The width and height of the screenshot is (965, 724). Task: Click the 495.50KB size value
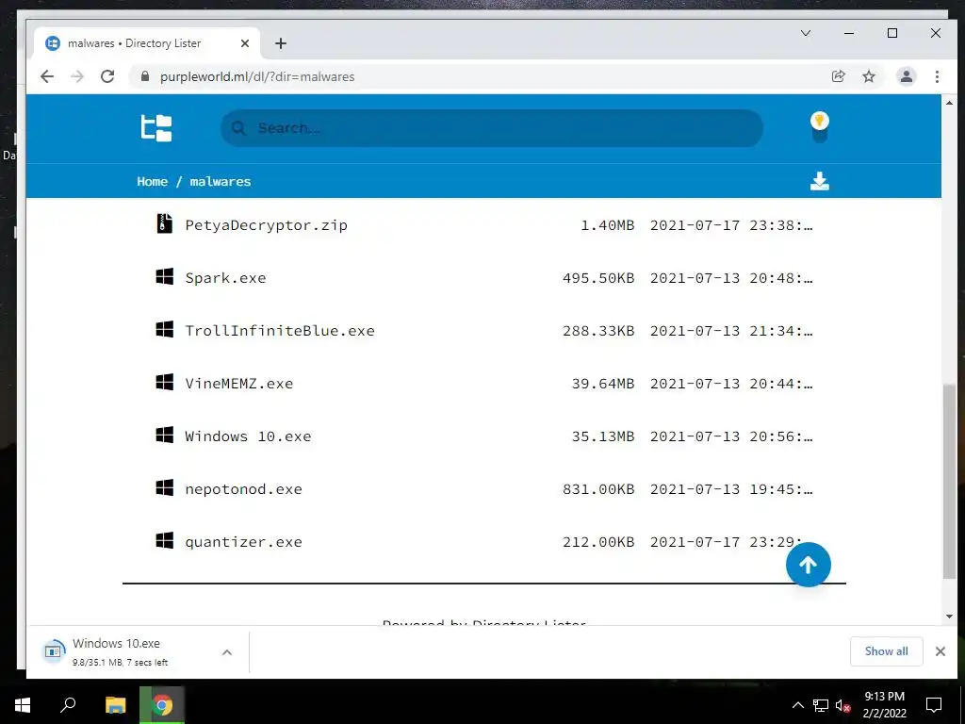598,278
